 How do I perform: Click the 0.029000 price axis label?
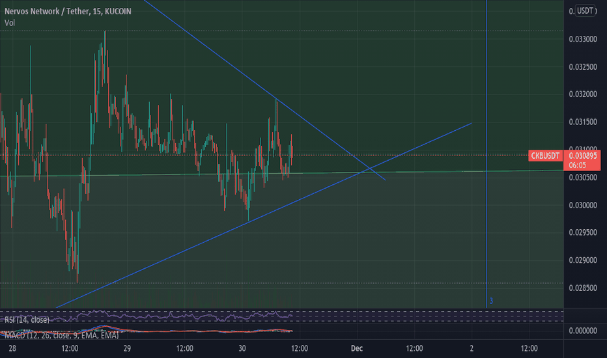(x=583, y=260)
